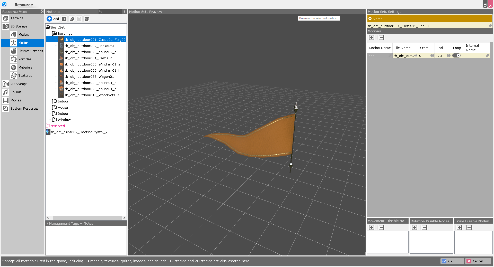Image resolution: width=494 pixels, height=267 pixels.
Task: Adjust the Start frame stepper arrows
Action: click(x=432, y=56)
